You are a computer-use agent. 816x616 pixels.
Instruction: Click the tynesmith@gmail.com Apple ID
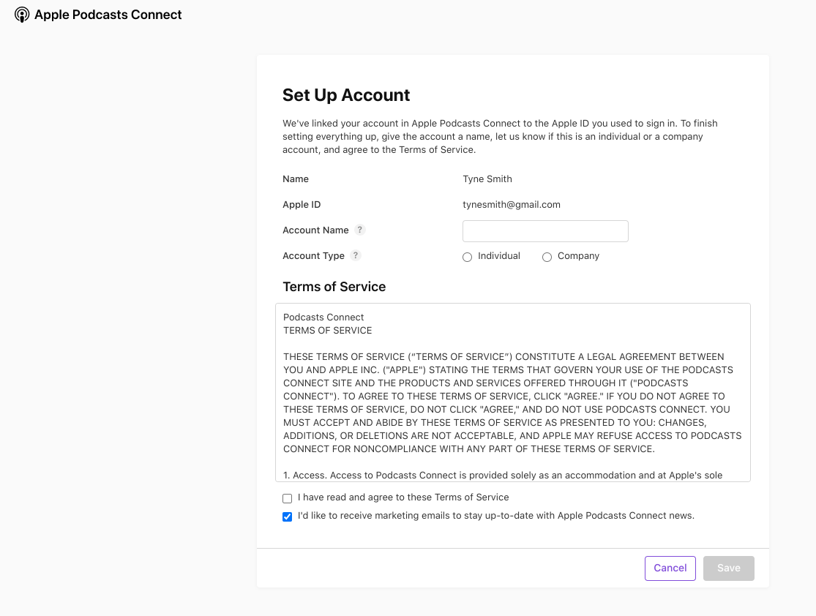[512, 204]
